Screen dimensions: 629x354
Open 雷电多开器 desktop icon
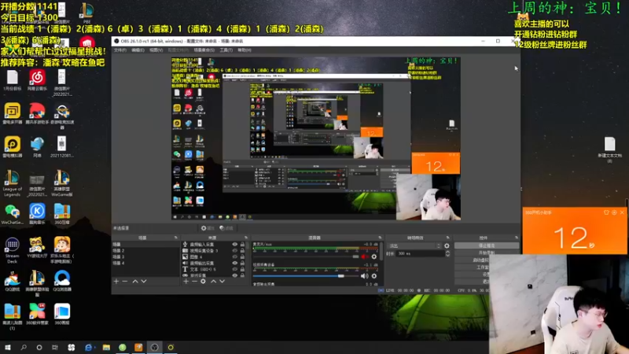tap(12, 111)
